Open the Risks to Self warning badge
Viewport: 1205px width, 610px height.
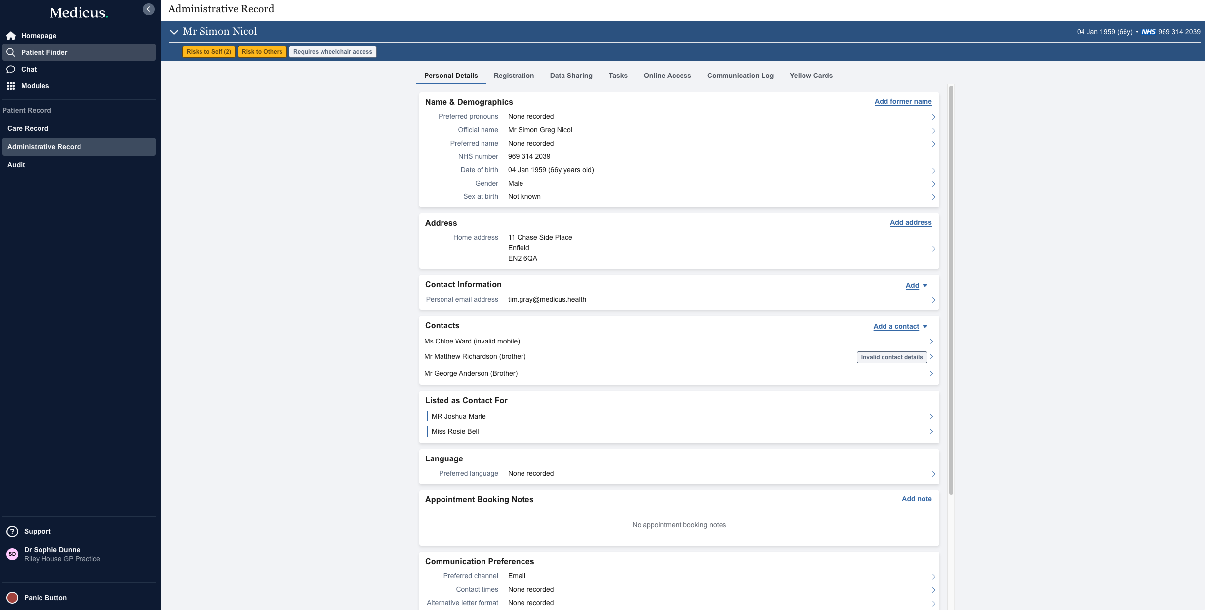point(209,51)
